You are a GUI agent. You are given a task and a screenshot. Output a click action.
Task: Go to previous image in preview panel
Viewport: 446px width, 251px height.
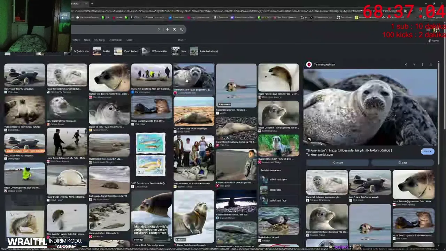tap(406, 64)
